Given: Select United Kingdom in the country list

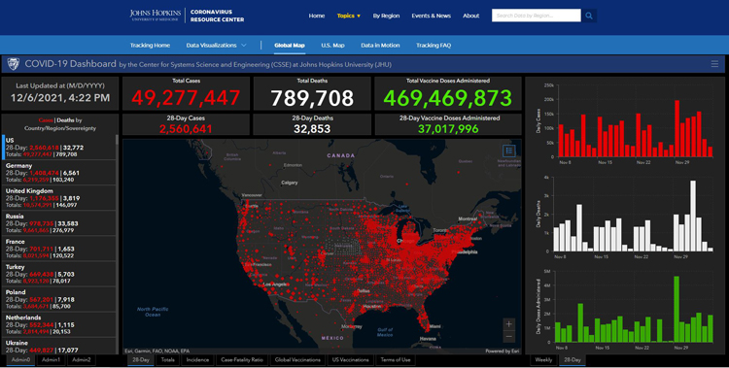Looking at the screenshot, I should [59, 198].
